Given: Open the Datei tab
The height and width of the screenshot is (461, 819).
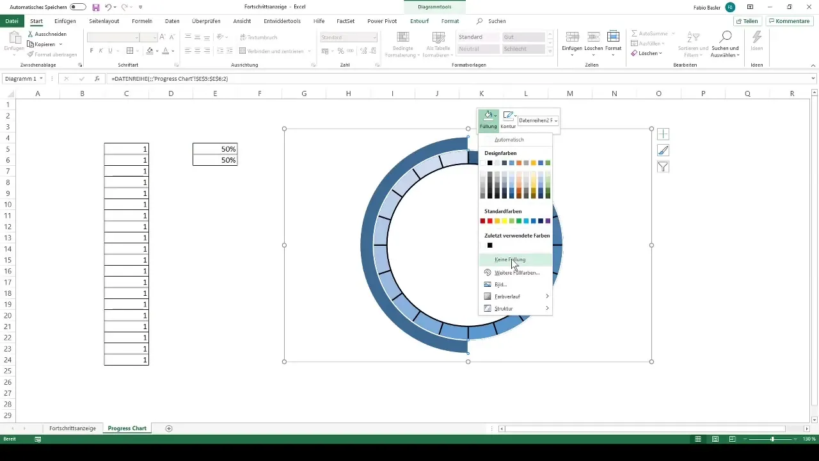Looking at the screenshot, I should pyautogui.click(x=12, y=21).
